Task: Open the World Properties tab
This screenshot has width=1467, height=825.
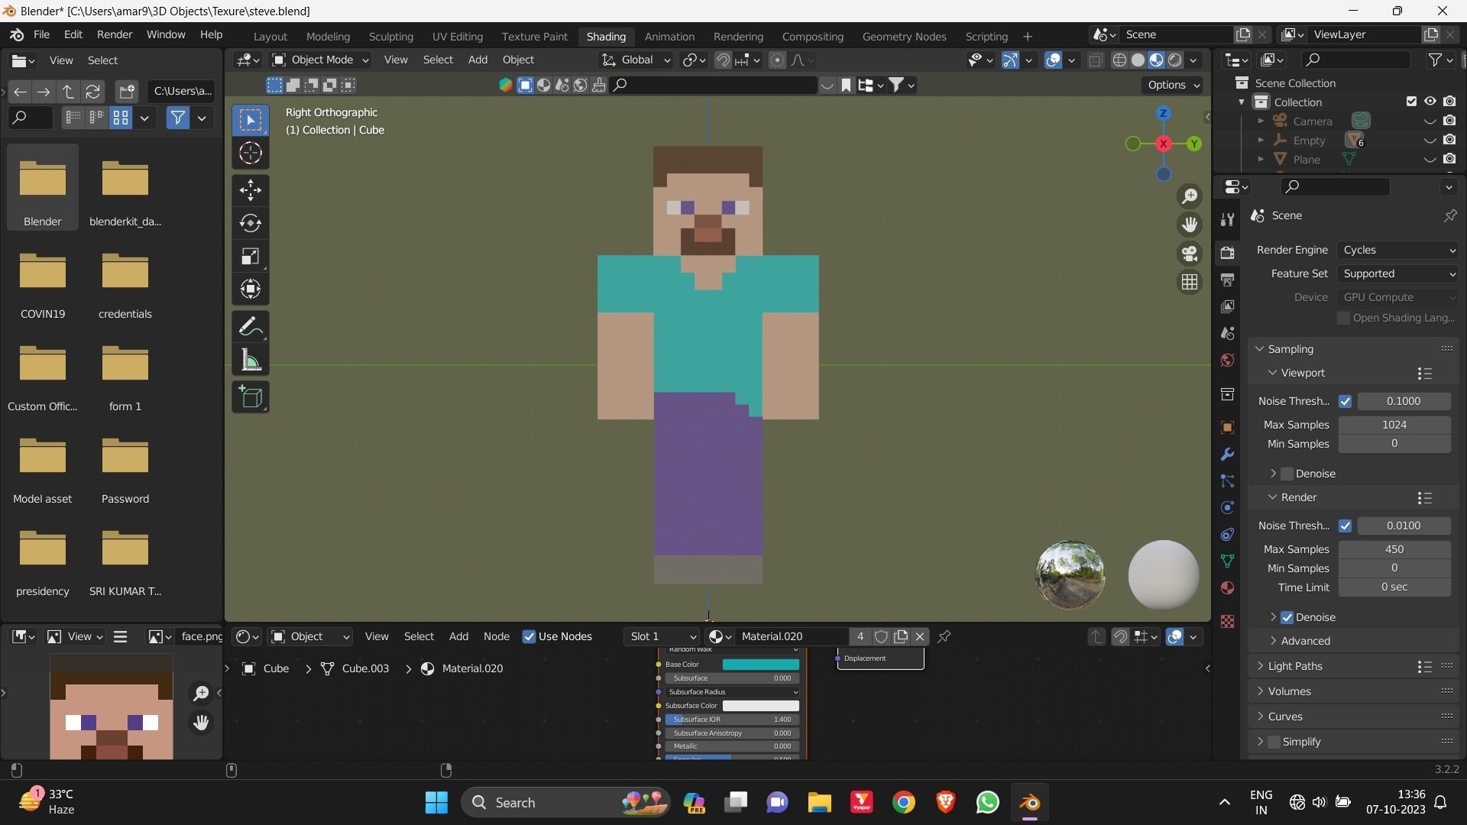Action: [x=1227, y=360]
